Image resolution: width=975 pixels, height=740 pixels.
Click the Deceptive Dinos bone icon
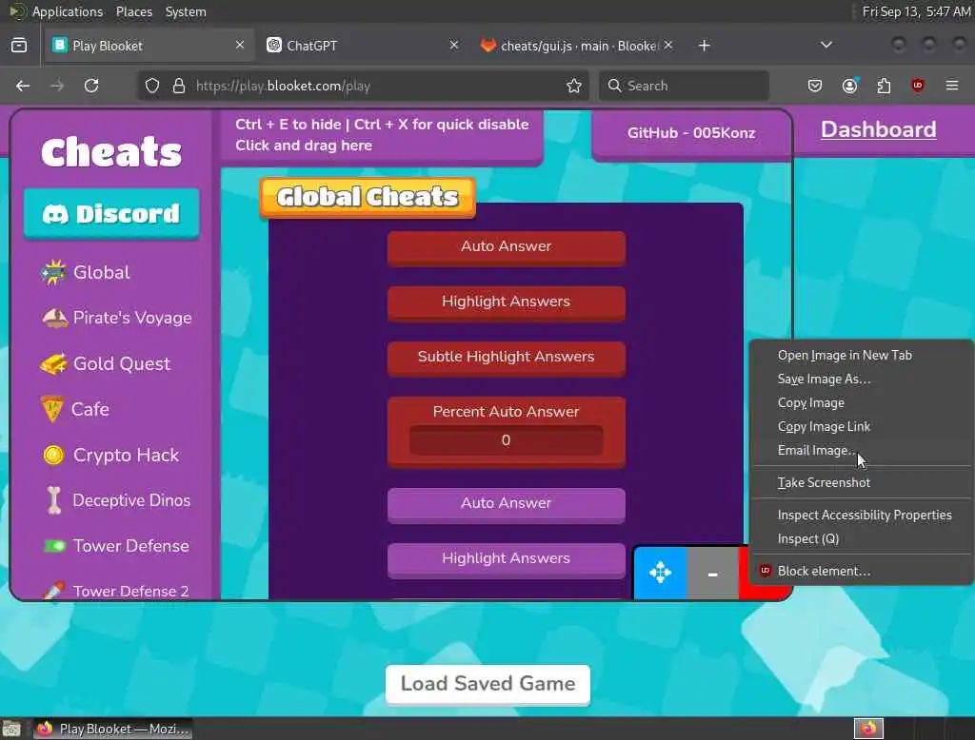pos(54,500)
